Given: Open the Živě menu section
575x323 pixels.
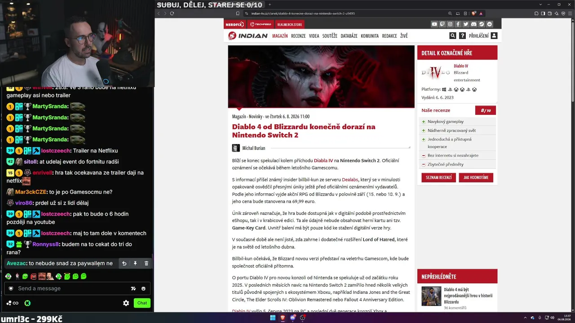Looking at the screenshot, I should (404, 36).
